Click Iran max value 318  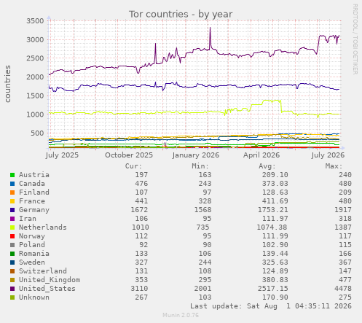[x=345, y=219]
